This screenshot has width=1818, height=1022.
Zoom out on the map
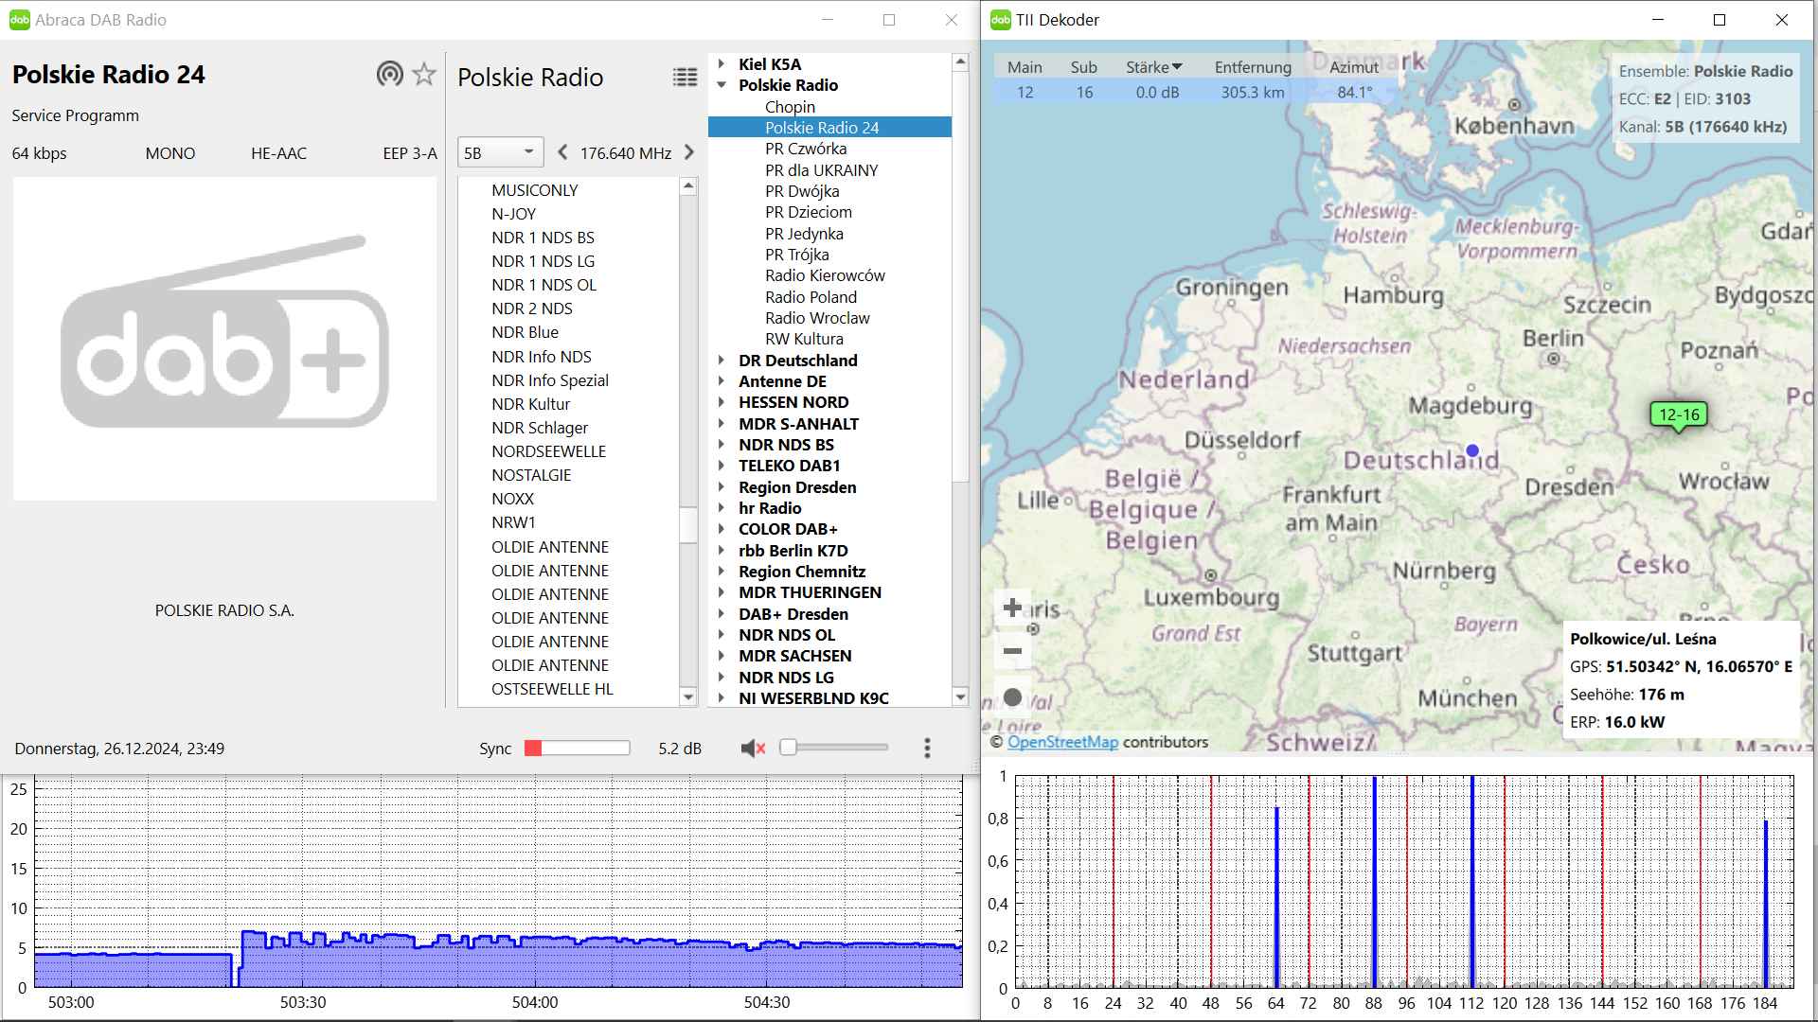pyautogui.click(x=1012, y=651)
